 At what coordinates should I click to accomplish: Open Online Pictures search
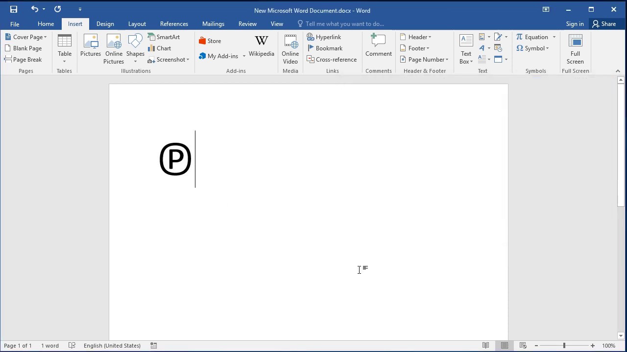pyautogui.click(x=114, y=49)
